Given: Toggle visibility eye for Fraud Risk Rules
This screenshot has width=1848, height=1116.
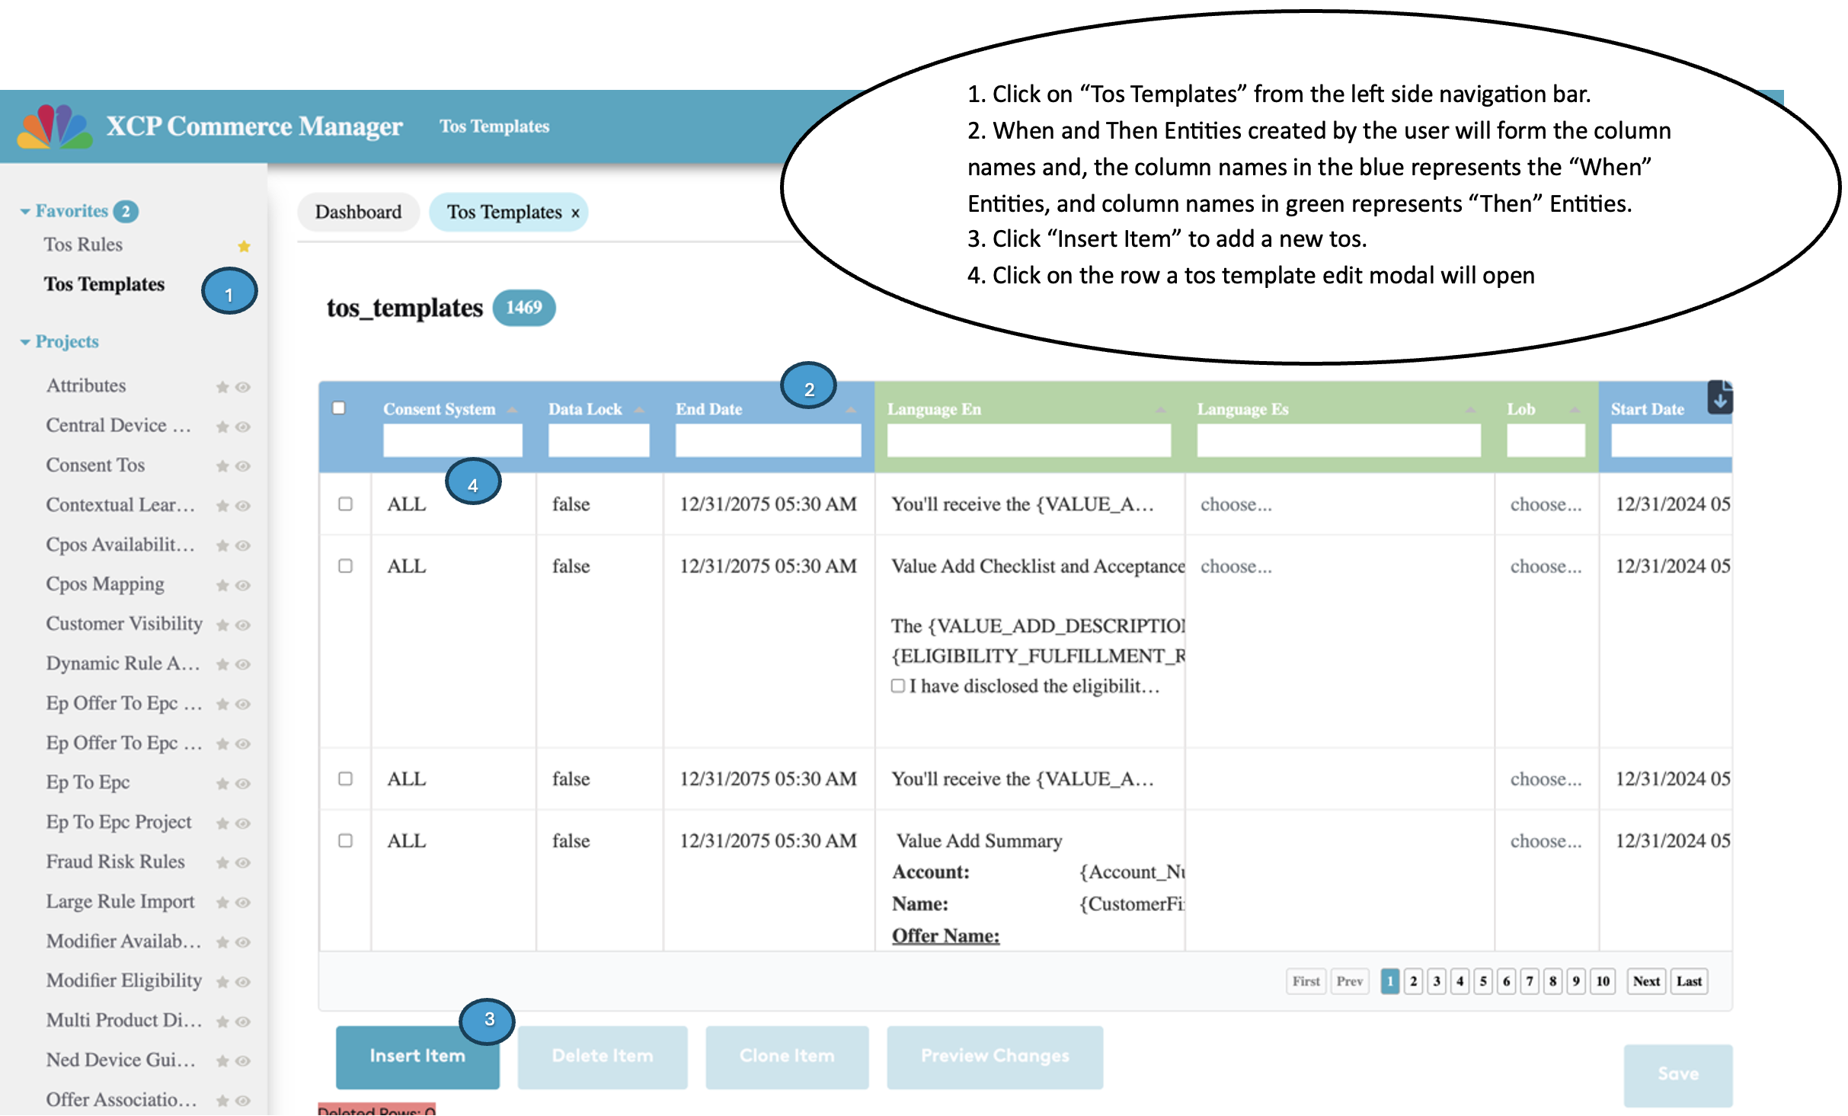Looking at the screenshot, I should pyautogui.click(x=243, y=862).
